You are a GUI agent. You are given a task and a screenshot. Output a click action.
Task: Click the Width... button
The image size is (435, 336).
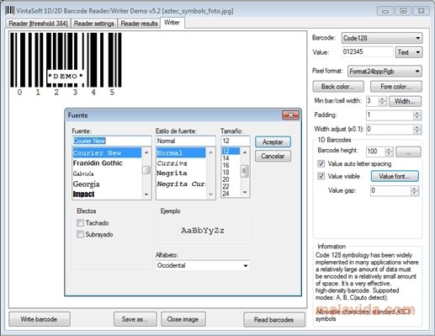point(405,101)
